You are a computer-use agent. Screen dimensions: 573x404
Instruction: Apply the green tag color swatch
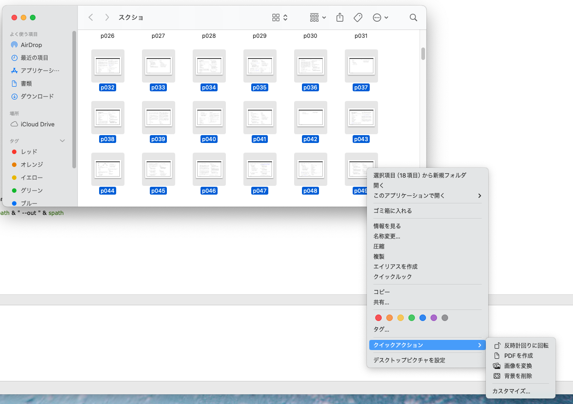(412, 318)
